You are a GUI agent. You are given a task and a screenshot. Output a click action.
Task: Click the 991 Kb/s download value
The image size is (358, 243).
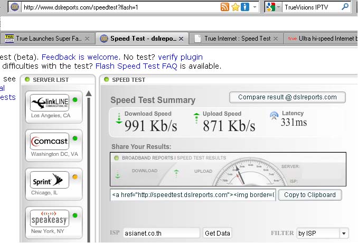[150, 126]
